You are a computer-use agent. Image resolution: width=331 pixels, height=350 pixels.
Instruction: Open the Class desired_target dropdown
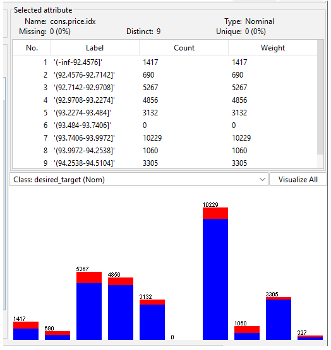(x=139, y=180)
